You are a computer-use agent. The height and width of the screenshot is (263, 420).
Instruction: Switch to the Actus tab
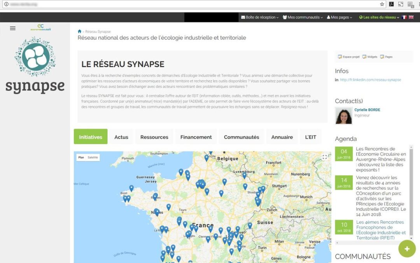(121, 137)
